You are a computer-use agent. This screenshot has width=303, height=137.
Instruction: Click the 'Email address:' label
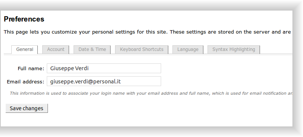[x=26, y=82]
